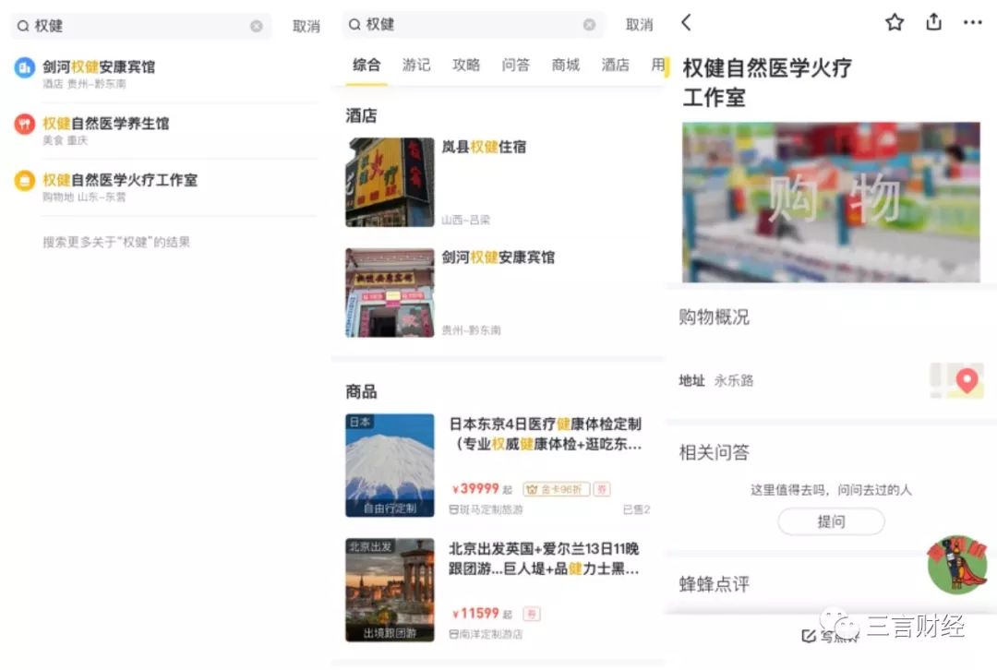Image resolution: width=997 pixels, height=670 pixels.
Task: Tap the 券 coupon badge beside ¥11599
Action: (532, 614)
